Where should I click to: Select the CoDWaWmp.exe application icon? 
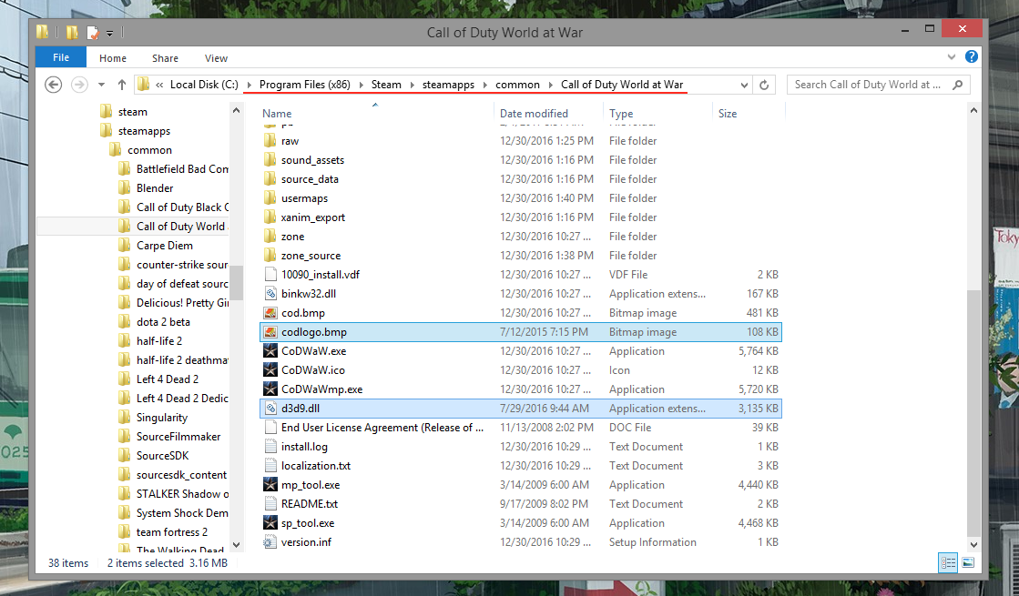coord(270,389)
